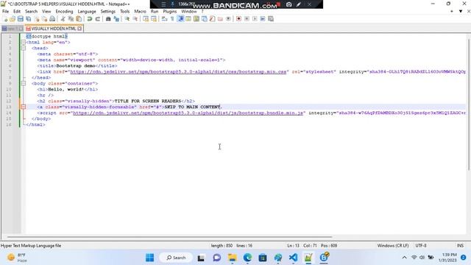Toggle Show All Characters icon
The width and height of the screenshot is (471, 265).
tap(172, 18)
